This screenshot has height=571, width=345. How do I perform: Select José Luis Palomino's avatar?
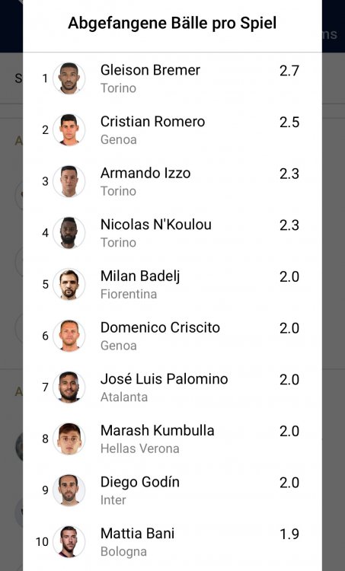pos(69,387)
